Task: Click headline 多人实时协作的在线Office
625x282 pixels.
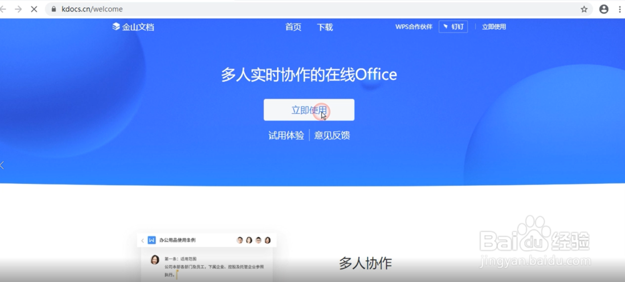Action: pos(309,74)
